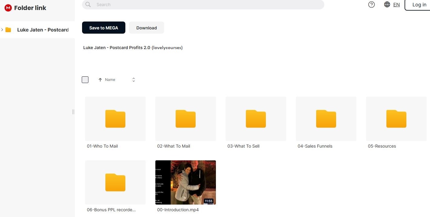
Task: Open the 02-What To Mail folder
Action: coord(186,119)
